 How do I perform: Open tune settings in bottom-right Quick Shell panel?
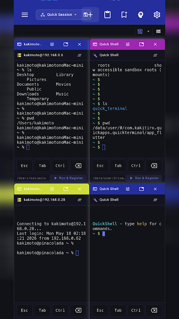tap(128, 189)
